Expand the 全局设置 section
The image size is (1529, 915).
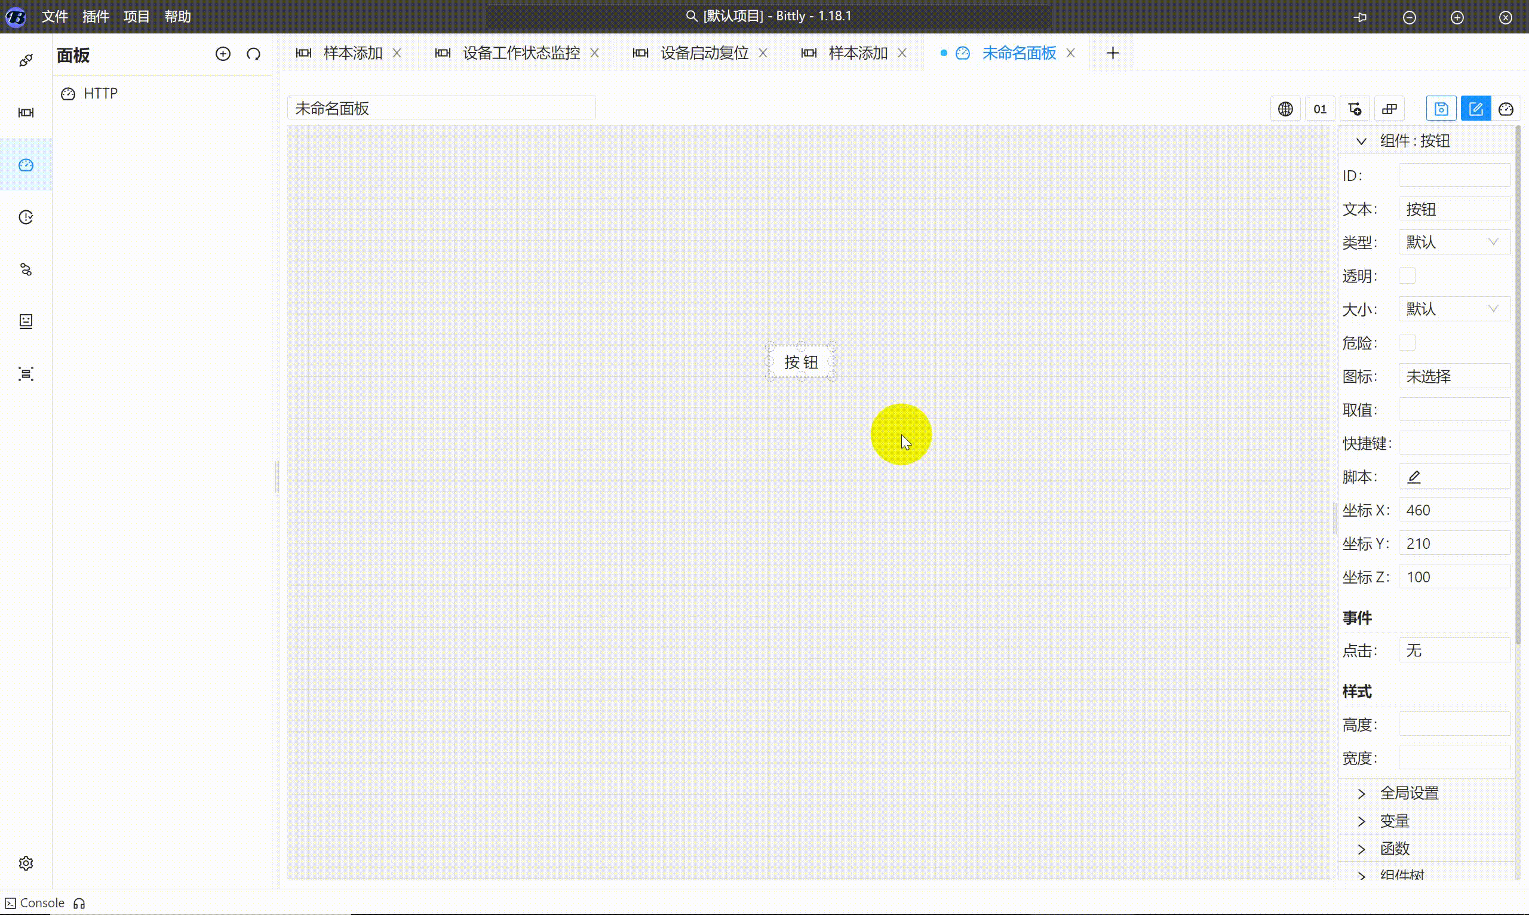pyautogui.click(x=1410, y=792)
